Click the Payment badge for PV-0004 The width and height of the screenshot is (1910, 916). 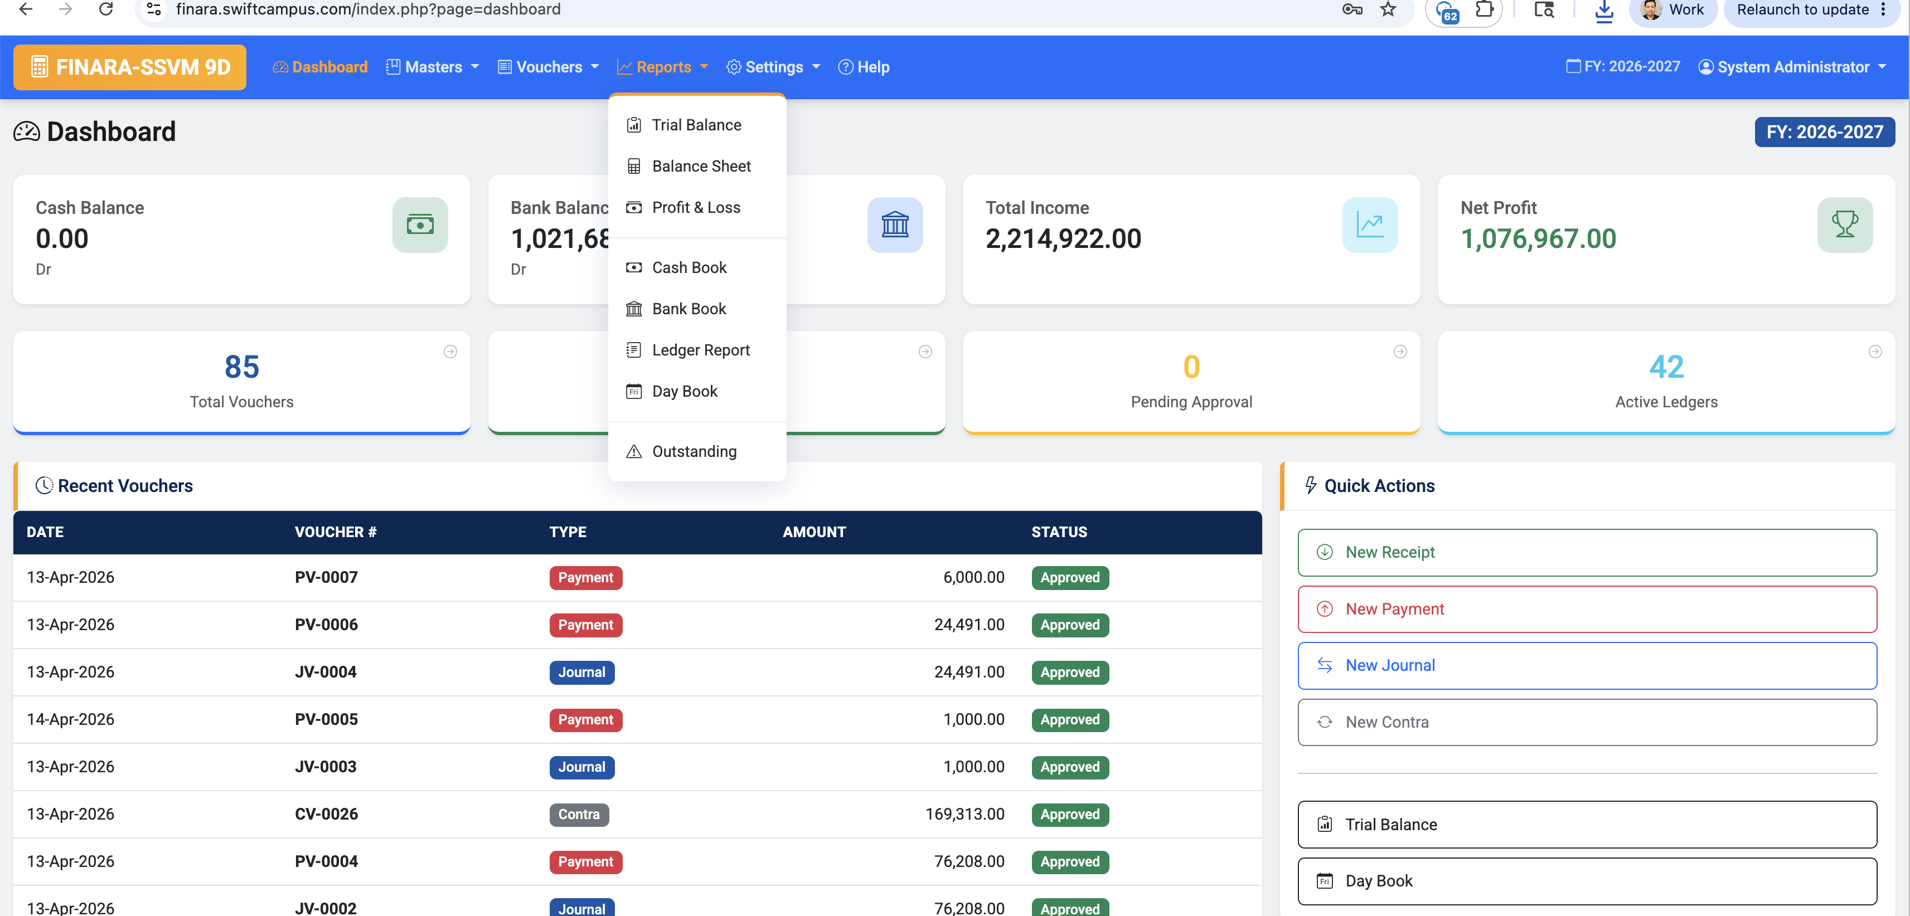(585, 862)
